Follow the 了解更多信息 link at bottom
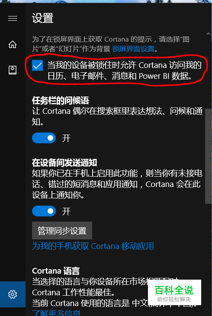The image size is (212, 316). click(56, 313)
